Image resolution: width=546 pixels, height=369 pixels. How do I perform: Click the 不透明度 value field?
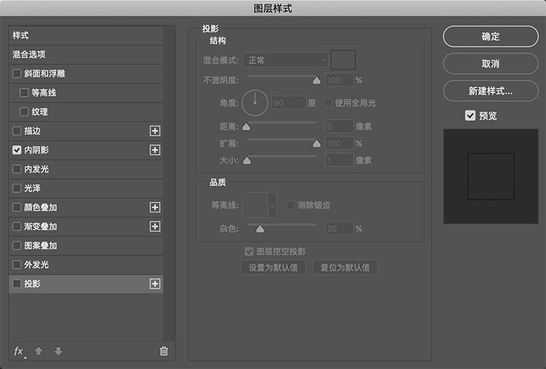(x=340, y=80)
